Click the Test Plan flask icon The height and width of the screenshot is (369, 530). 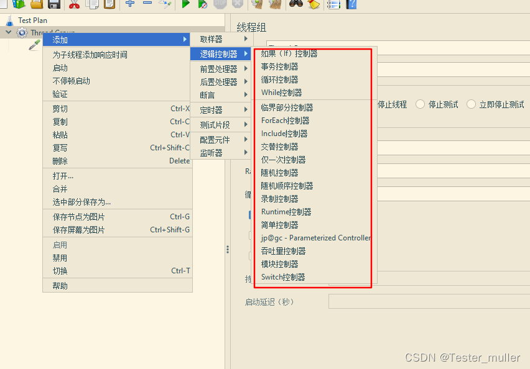[10, 20]
